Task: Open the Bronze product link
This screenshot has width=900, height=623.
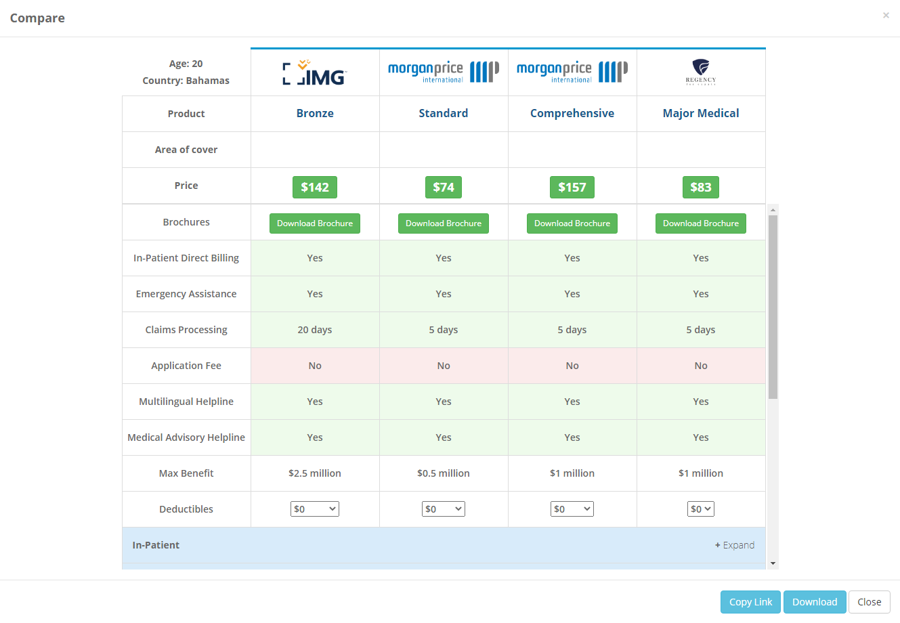Action: click(315, 113)
